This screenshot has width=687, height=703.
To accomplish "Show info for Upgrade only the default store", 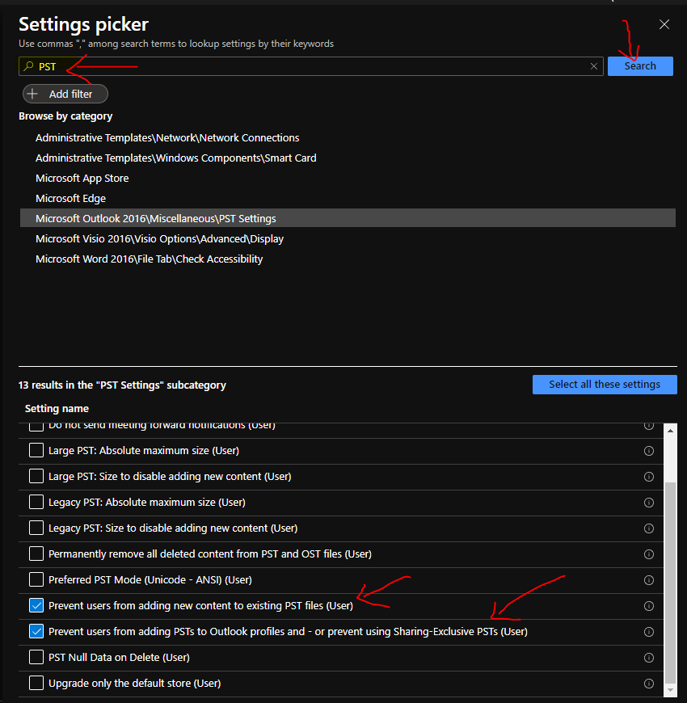I will 648,684.
